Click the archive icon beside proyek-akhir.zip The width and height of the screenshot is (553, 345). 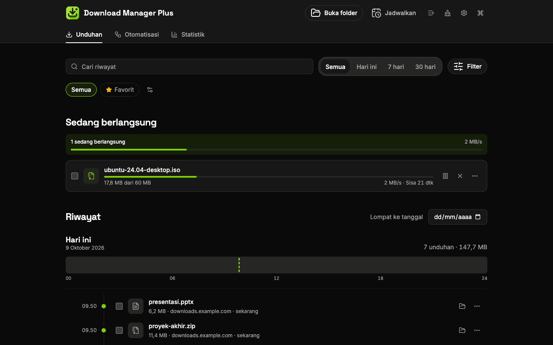click(136, 330)
